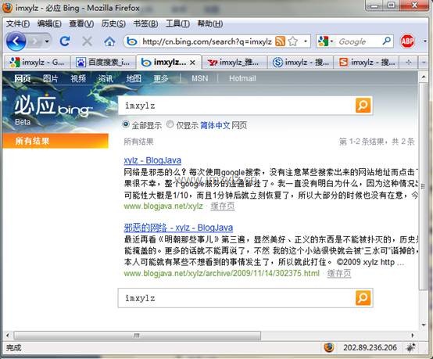Click 网页 in Bing top navigation
This screenshot has width=433, height=359.
pos(23,79)
